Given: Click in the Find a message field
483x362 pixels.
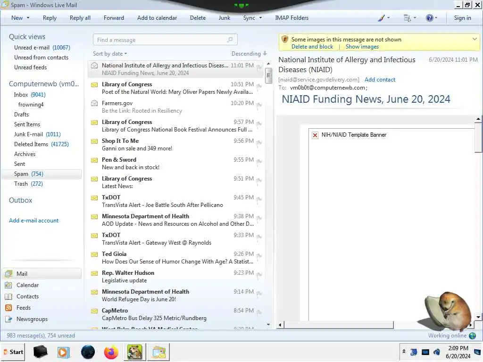Looking at the screenshot, I should (x=165, y=40).
